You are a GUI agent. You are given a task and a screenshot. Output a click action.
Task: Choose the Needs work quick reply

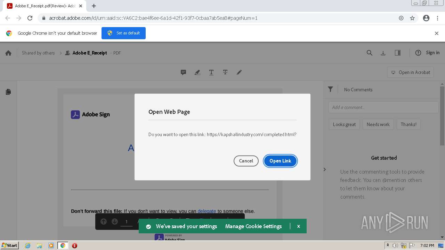[378, 124]
